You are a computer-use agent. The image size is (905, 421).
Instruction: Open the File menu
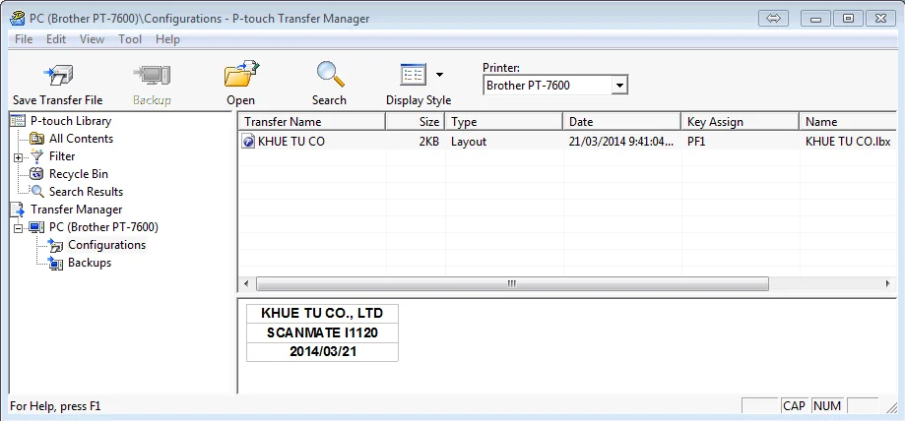point(24,39)
